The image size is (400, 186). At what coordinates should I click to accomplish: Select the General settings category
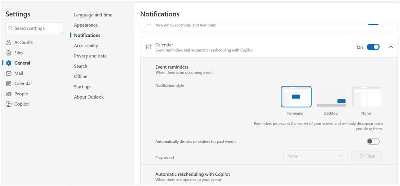point(22,63)
